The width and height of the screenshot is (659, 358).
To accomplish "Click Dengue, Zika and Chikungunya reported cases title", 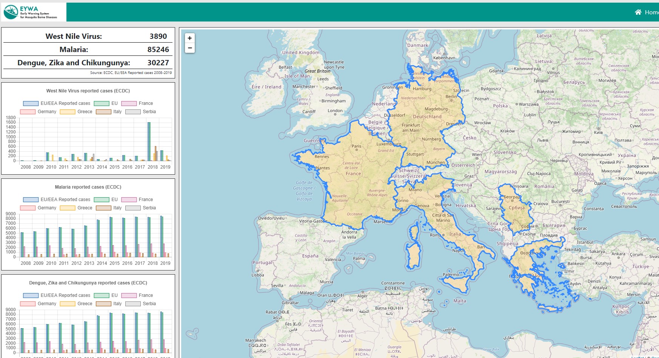I will click(88, 283).
